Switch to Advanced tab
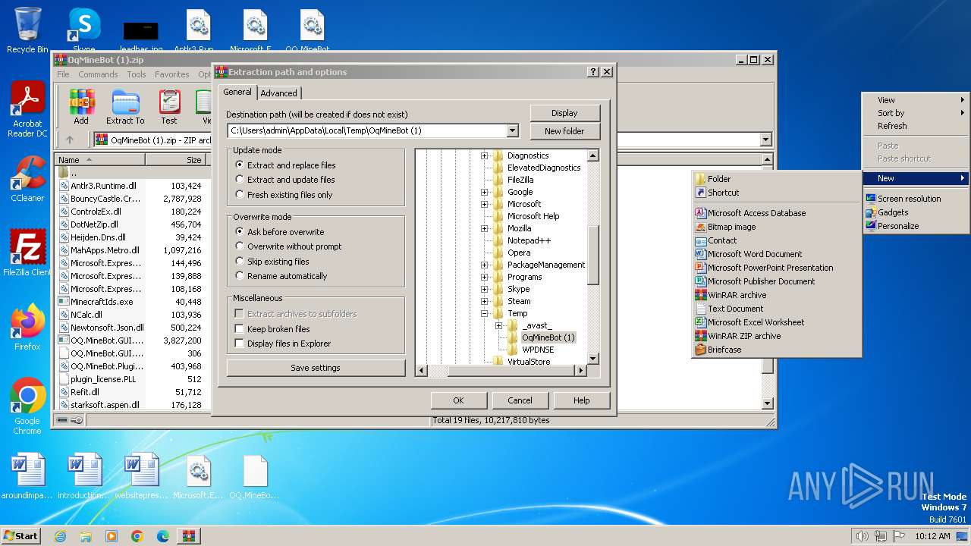Screen dimensions: 971x546 click(279, 93)
